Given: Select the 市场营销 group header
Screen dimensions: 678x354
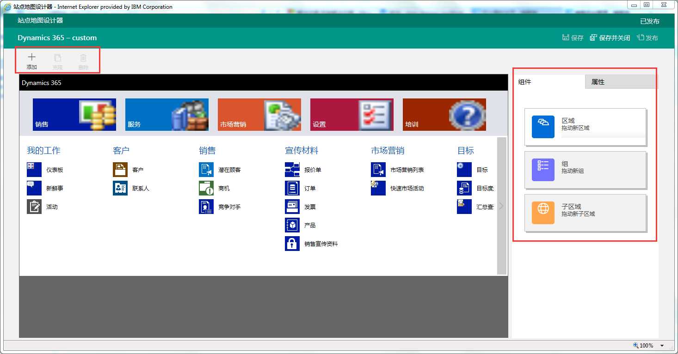Looking at the screenshot, I should [x=388, y=151].
